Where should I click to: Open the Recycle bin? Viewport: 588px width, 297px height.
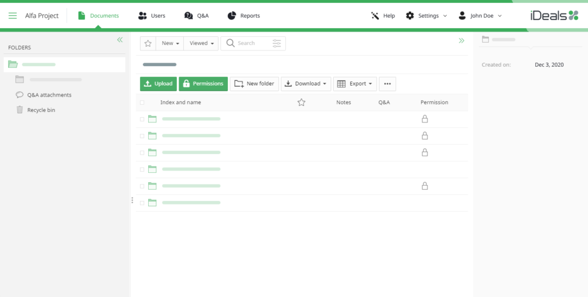coord(41,110)
